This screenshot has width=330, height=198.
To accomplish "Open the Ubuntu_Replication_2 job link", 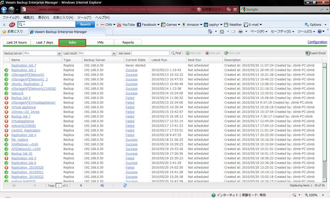I will click(x=27, y=84).
